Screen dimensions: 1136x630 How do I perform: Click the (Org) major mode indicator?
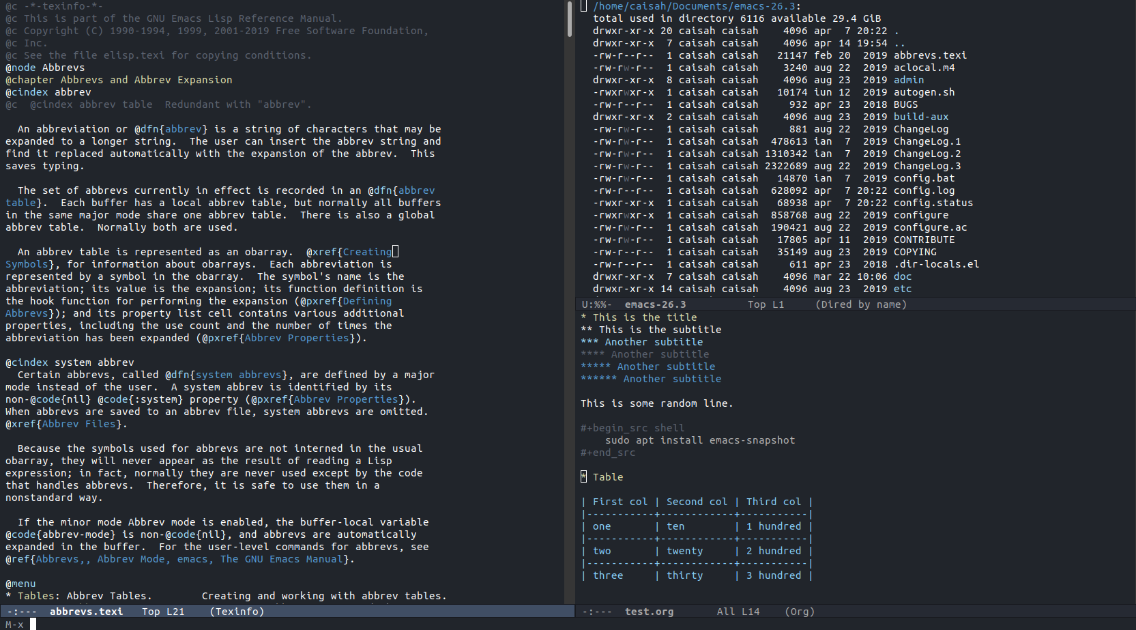800,612
